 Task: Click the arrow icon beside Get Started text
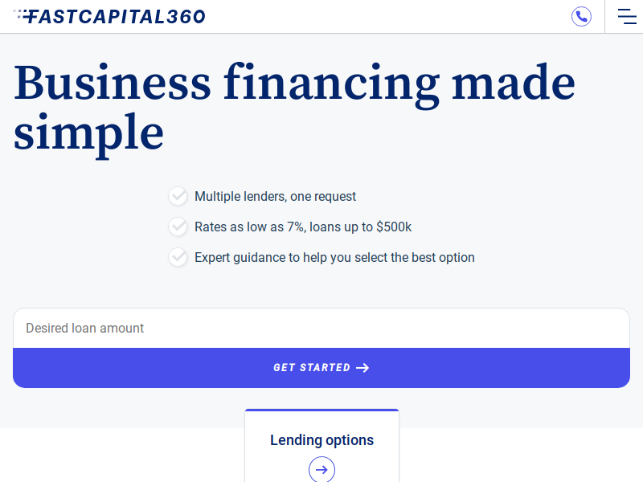(362, 368)
